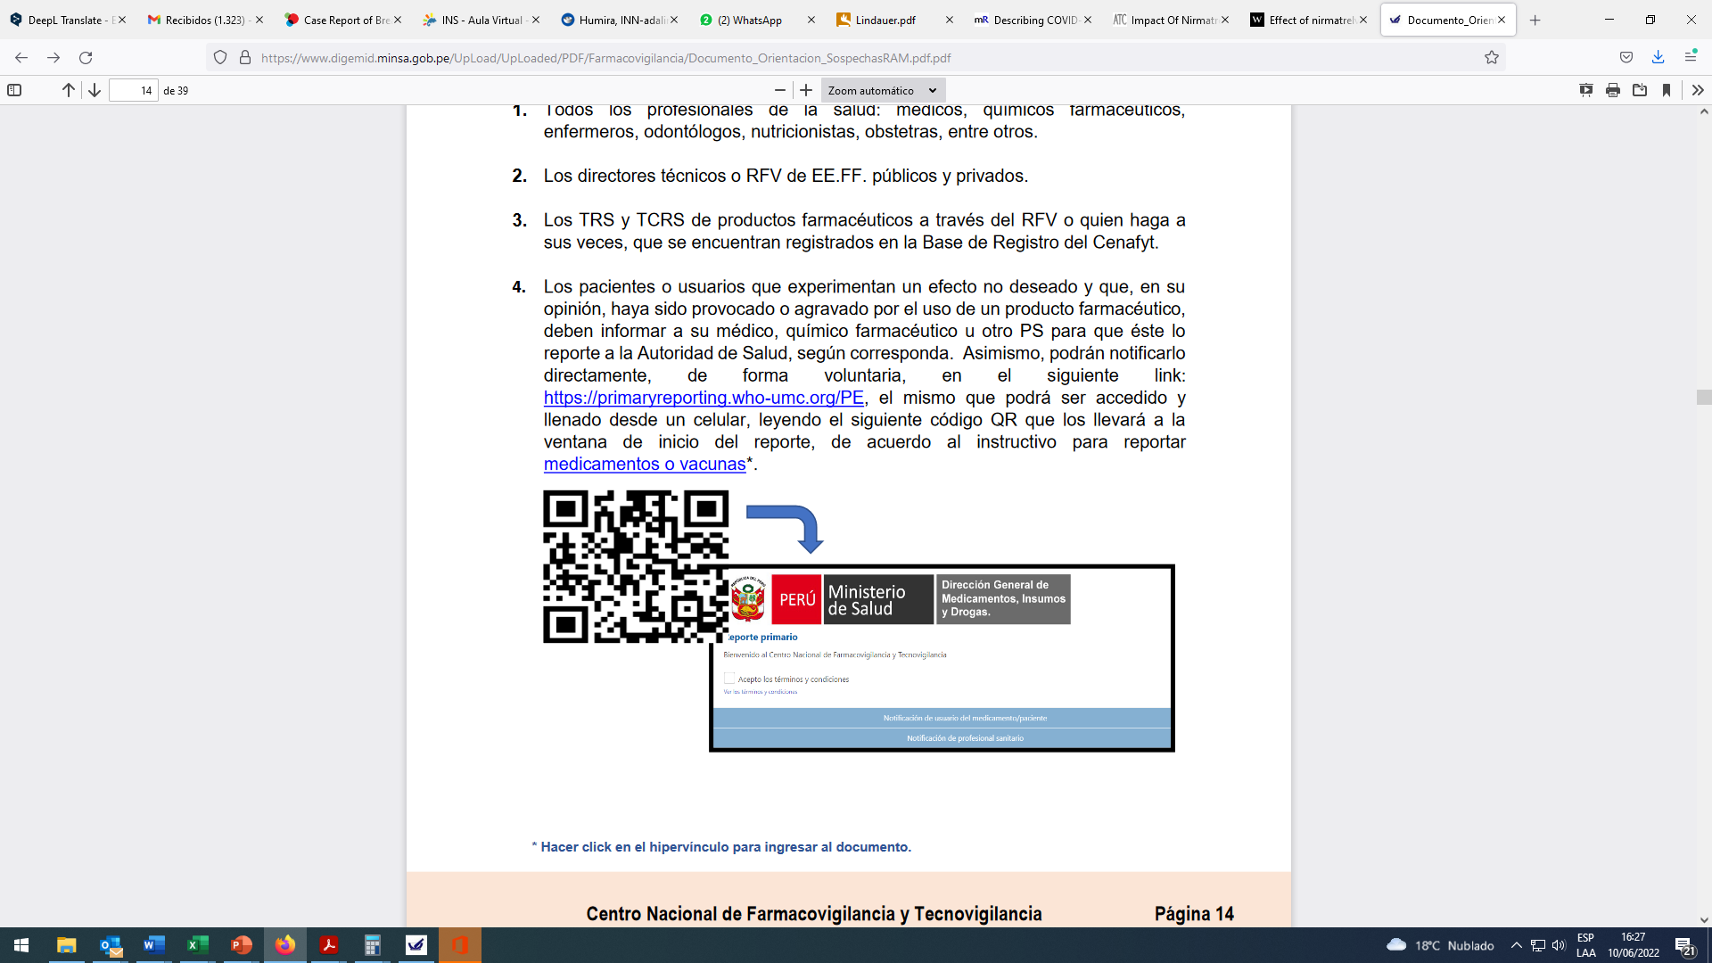The height and width of the screenshot is (963, 1712).
Task: Switch to the Recibidos Gmail tab
Action: click(x=205, y=20)
